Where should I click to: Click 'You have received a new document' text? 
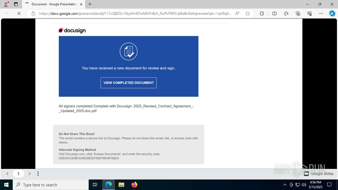coord(129,68)
